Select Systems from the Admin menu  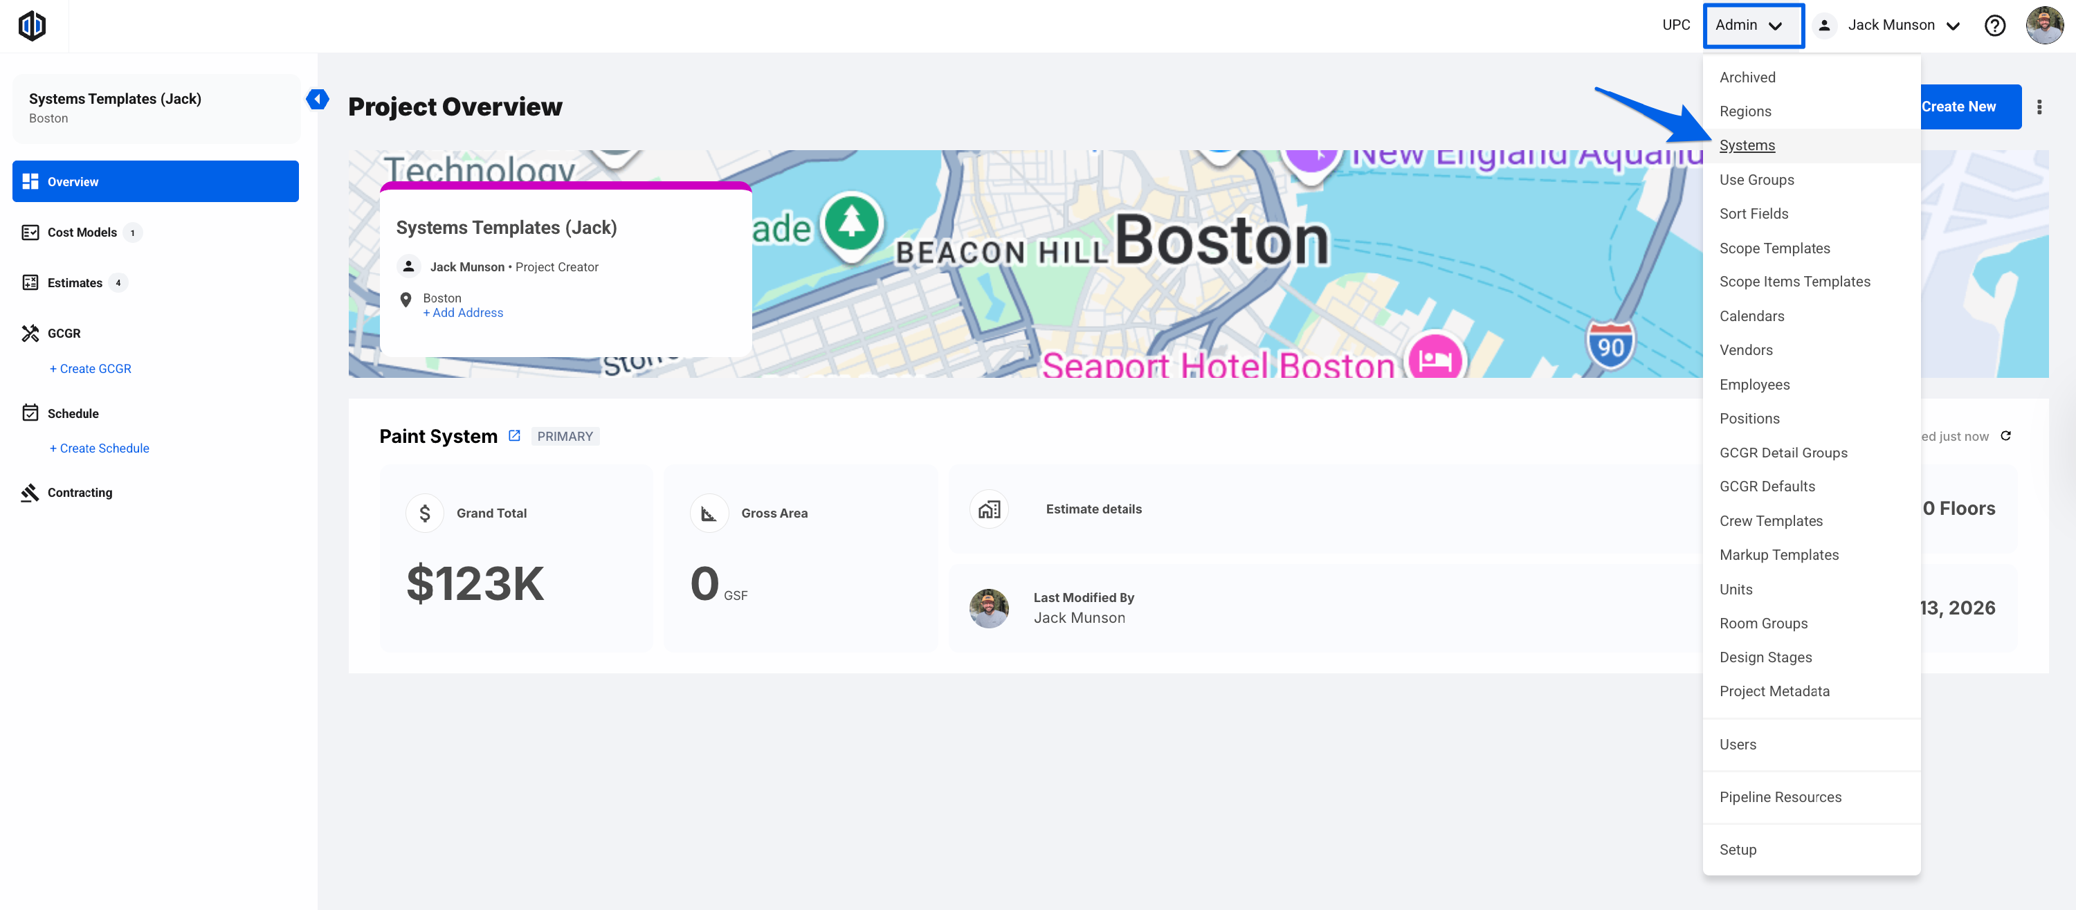[x=1747, y=145]
